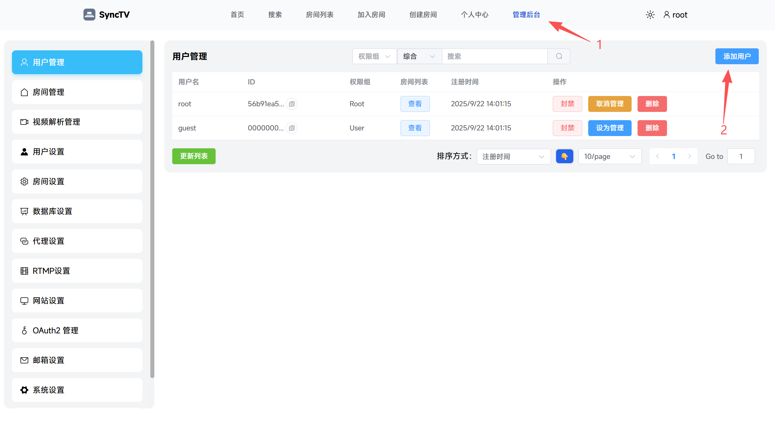Viewport: 775px width, 431px height.
Task: Click the search magnifier icon button
Action: pyautogui.click(x=559, y=56)
